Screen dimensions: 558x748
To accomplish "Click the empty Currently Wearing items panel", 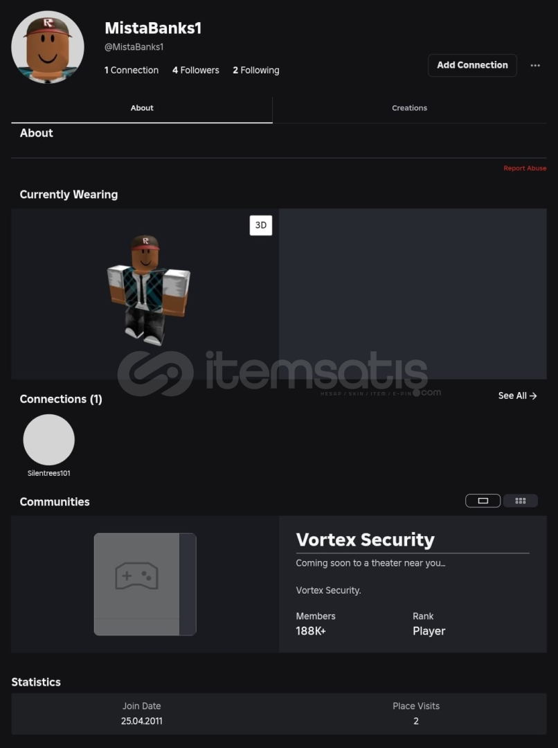I will coord(413,294).
